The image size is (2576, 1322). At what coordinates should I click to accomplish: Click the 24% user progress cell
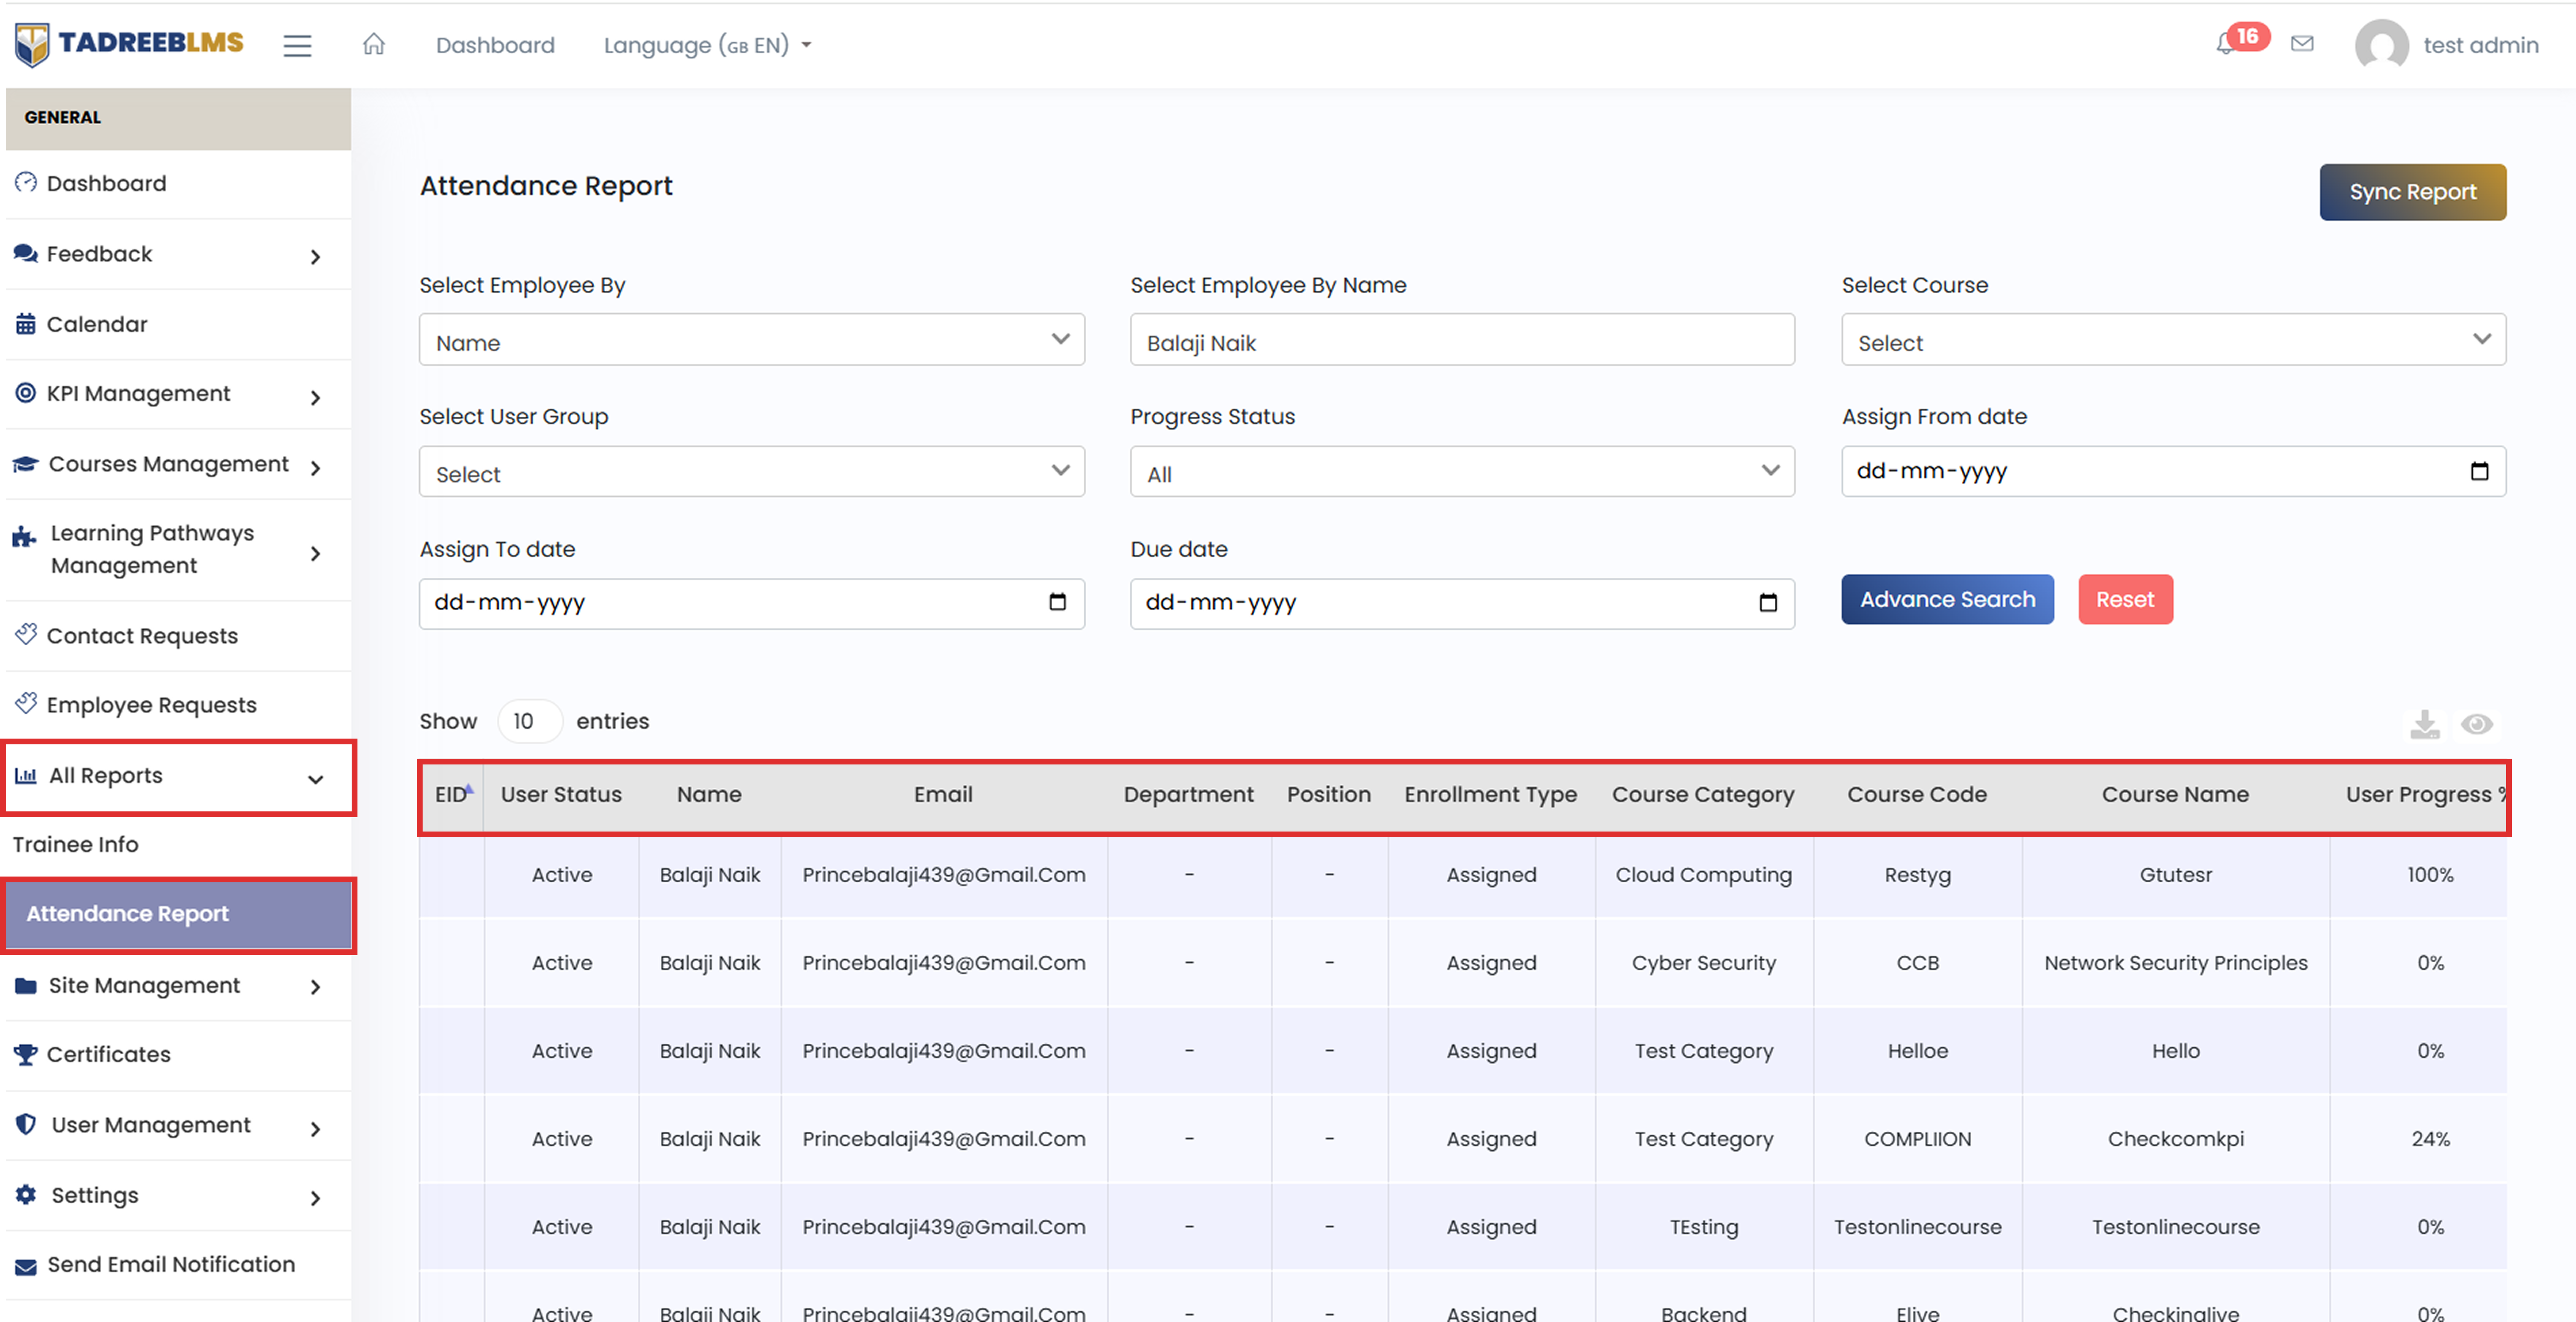click(2430, 1139)
